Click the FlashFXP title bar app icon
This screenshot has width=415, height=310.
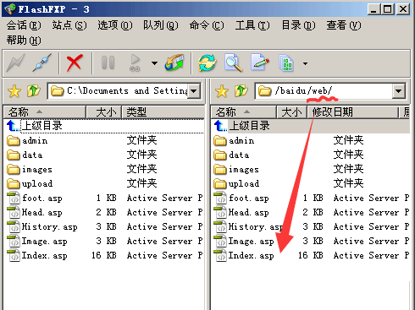[9, 9]
